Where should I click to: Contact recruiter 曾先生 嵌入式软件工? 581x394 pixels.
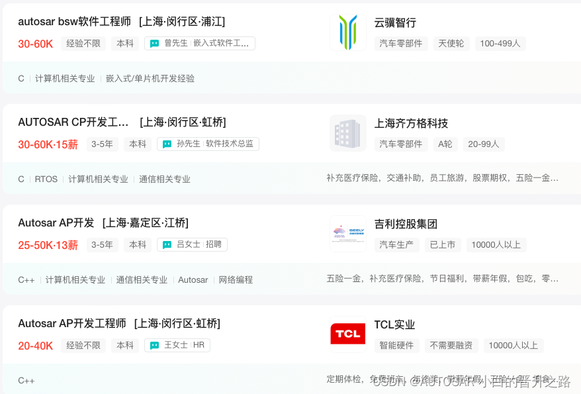point(200,43)
